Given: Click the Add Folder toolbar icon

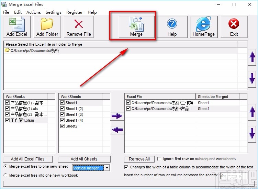Looking at the screenshot, I should [x=47, y=24].
